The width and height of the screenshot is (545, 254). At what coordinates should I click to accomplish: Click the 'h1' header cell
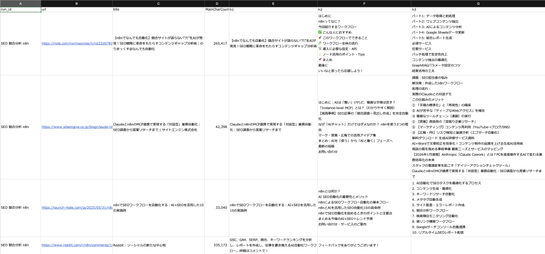click(x=273, y=10)
